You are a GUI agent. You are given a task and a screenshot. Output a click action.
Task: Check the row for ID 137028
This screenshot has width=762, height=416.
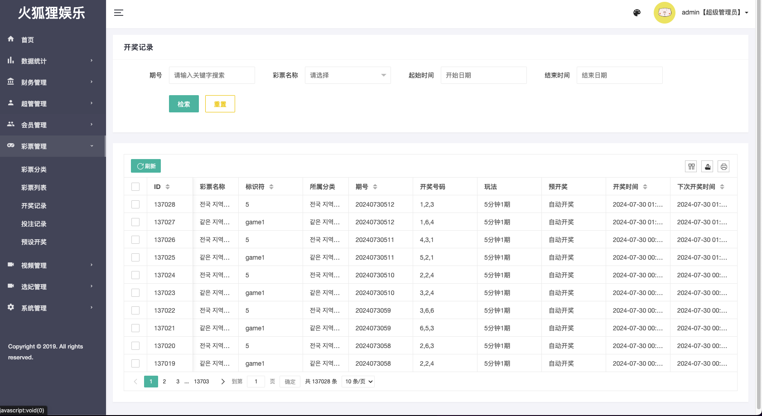(135, 204)
